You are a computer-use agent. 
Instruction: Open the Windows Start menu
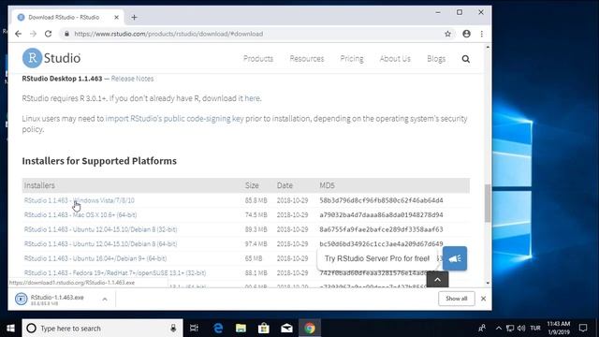click(x=10, y=329)
